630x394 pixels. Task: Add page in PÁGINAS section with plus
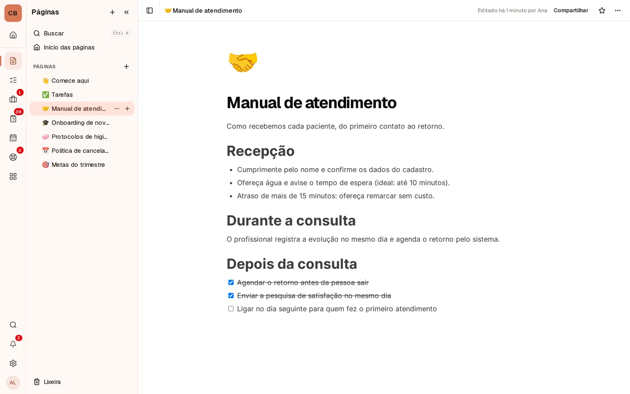pos(126,67)
